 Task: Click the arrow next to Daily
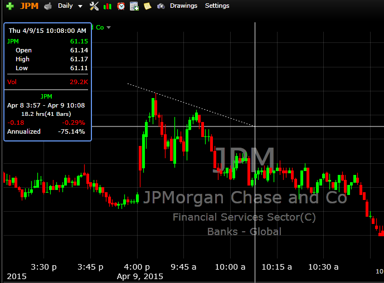80,6
